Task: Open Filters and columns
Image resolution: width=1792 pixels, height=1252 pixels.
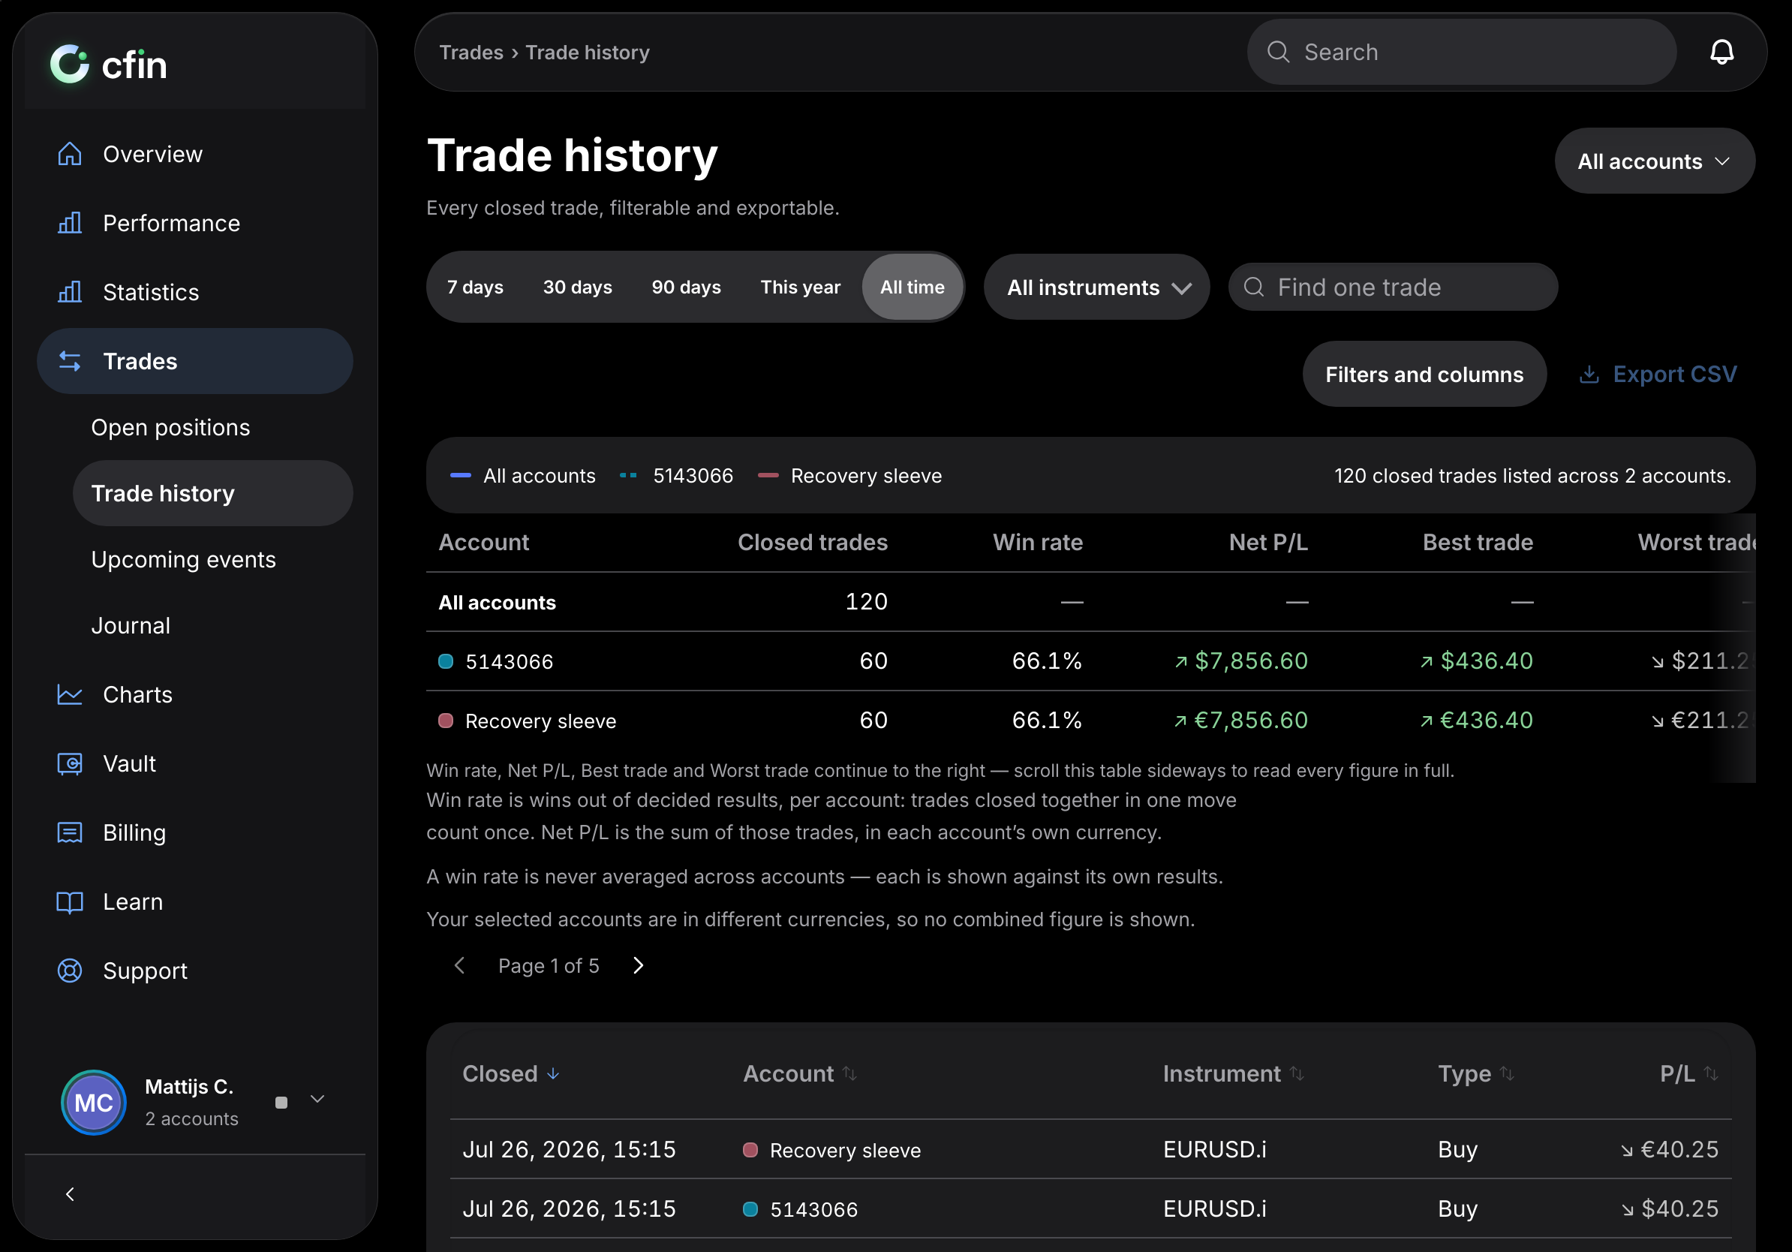Action: tap(1424, 374)
